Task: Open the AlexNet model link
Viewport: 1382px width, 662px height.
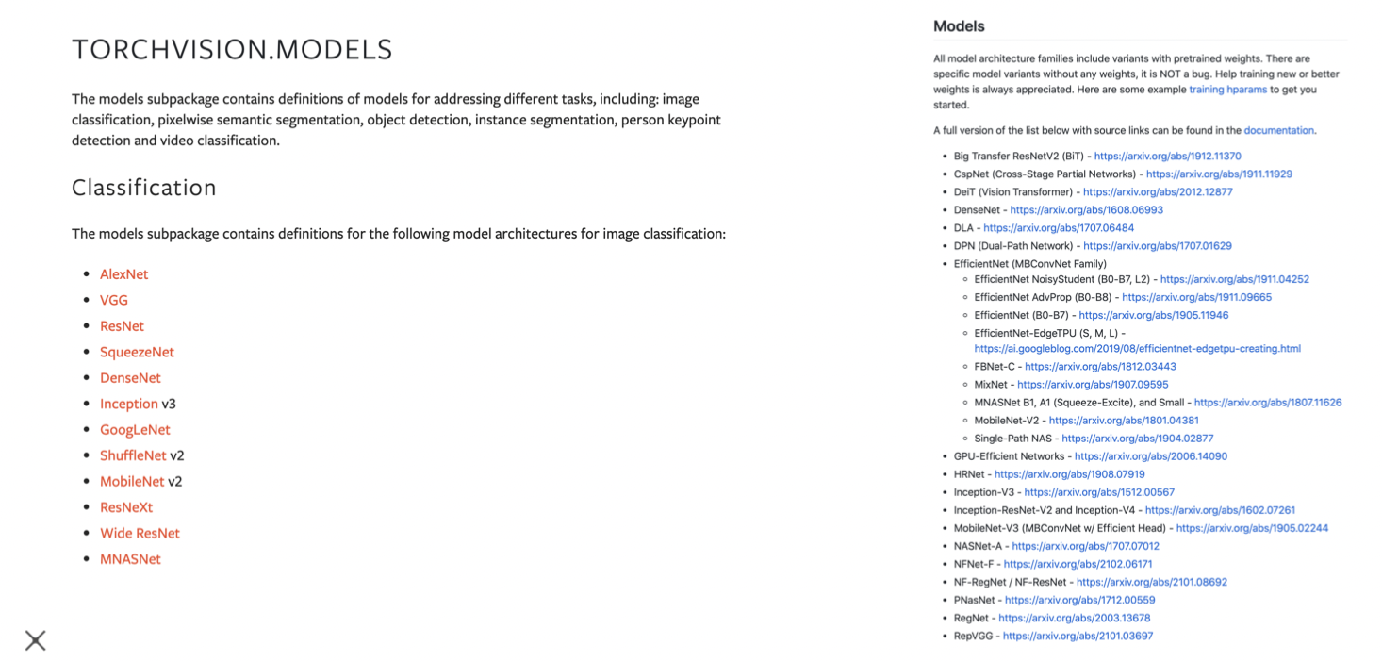Action: (123, 274)
